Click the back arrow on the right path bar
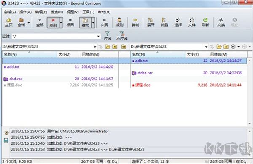This screenshot has width=253, height=164. tap(233, 47)
